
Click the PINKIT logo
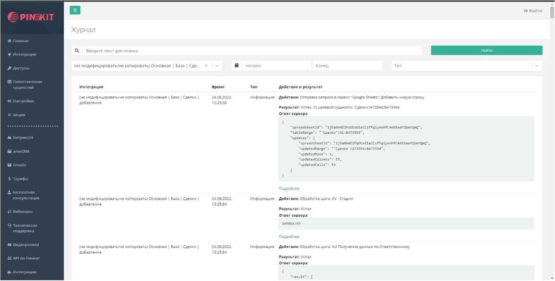tap(31, 17)
